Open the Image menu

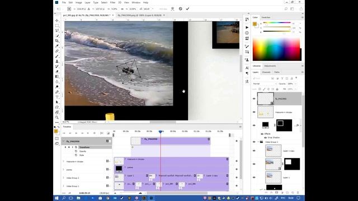[x=78, y=2]
